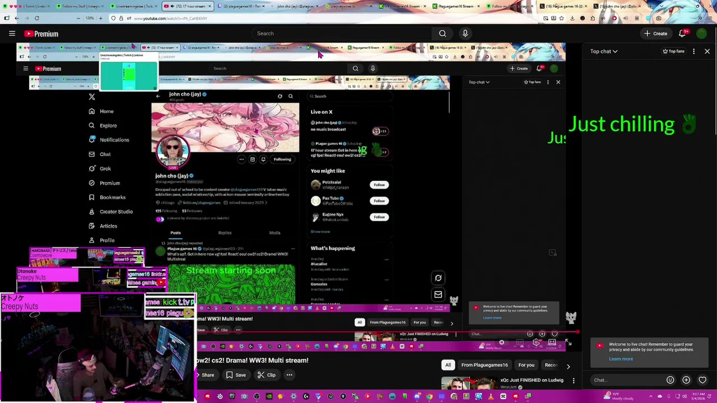The height and width of the screenshot is (403, 717).
Task: Switch to the '(72) 17 hour stream' browser tab
Action: 188,6
